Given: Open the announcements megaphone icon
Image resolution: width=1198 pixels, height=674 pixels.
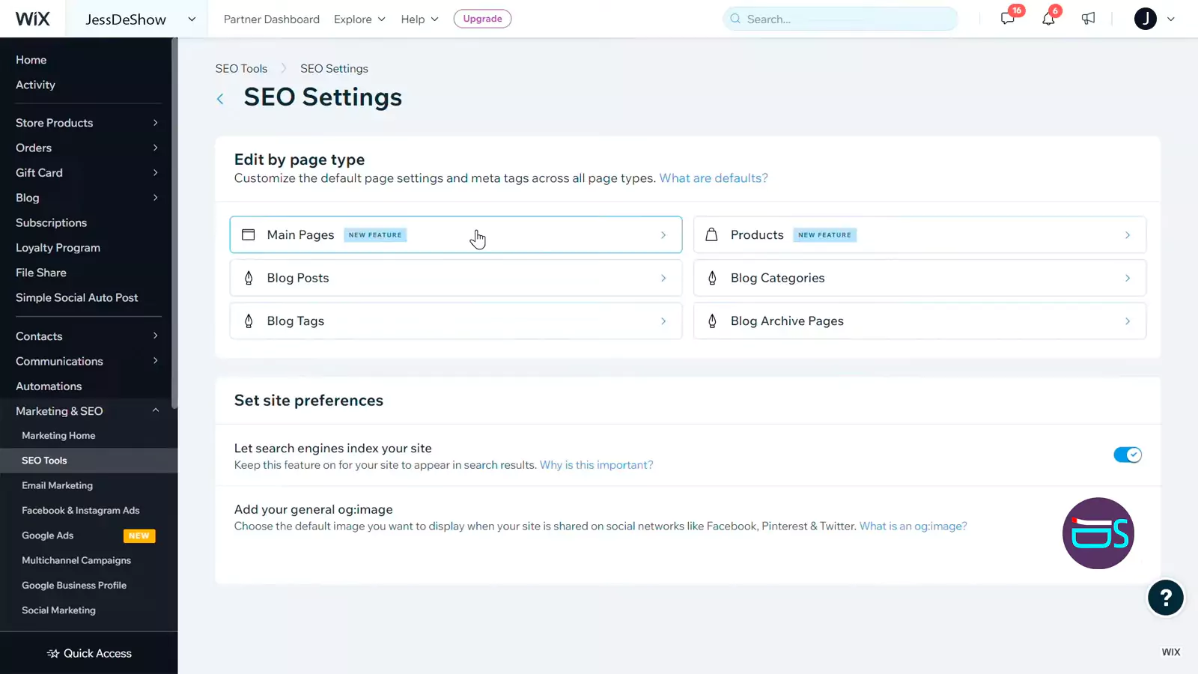Looking at the screenshot, I should point(1088,19).
